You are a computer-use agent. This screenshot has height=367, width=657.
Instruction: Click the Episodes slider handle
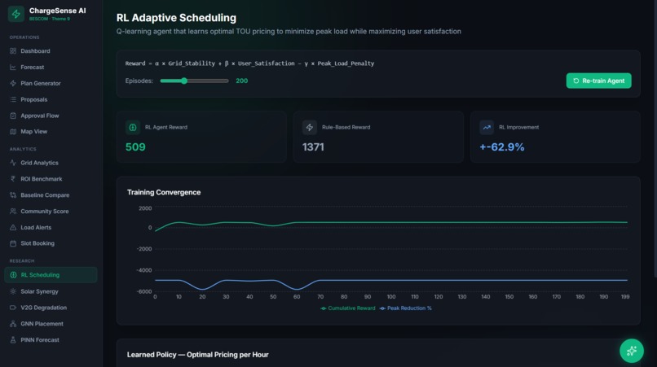click(x=184, y=81)
